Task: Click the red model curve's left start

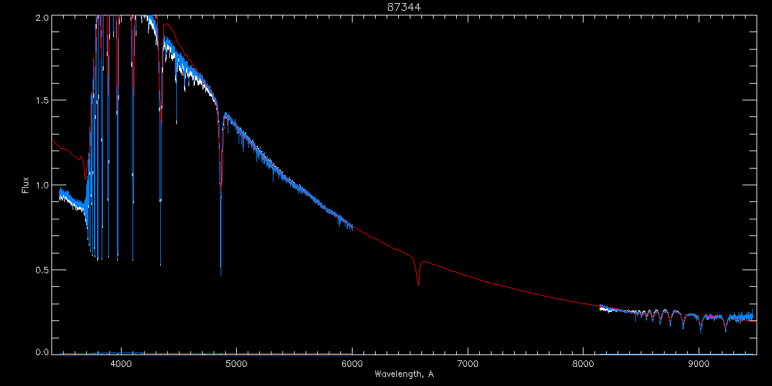Action: [52, 140]
